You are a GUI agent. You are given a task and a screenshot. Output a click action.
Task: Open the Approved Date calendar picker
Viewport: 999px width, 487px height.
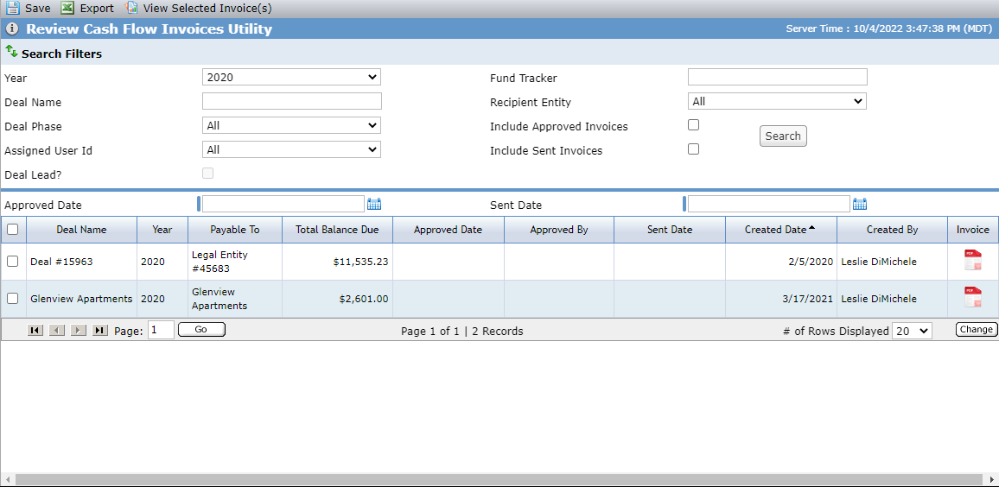point(374,205)
